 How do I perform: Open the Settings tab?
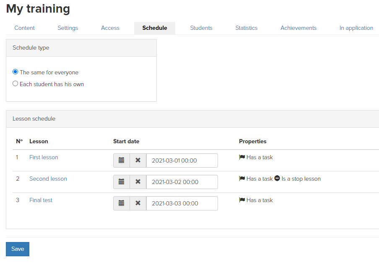click(67, 28)
